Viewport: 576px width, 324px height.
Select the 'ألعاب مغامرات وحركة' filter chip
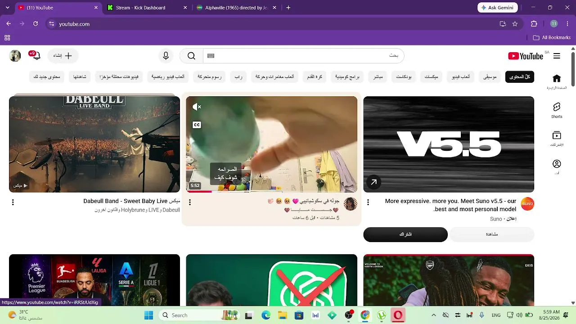pyautogui.click(x=274, y=77)
